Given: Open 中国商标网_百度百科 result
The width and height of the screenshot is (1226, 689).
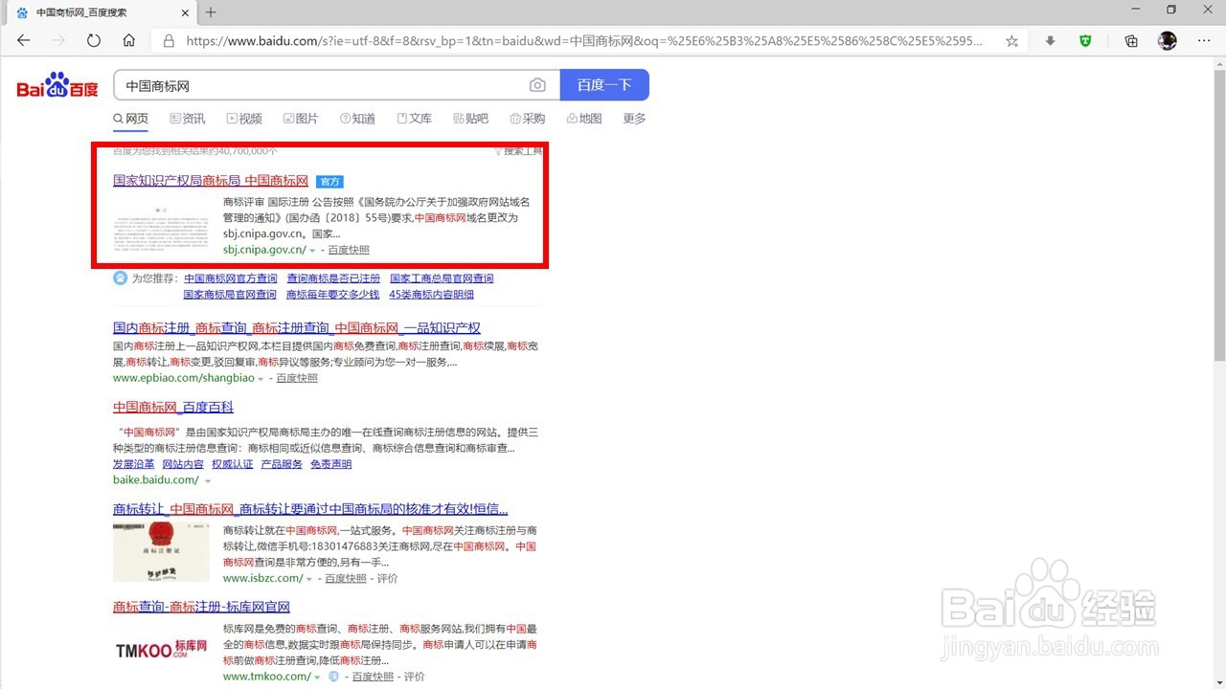Looking at the screenshot, I should click(x=173, y=408).
